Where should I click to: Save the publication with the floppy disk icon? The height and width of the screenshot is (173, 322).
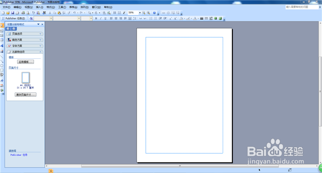(12, 13)
